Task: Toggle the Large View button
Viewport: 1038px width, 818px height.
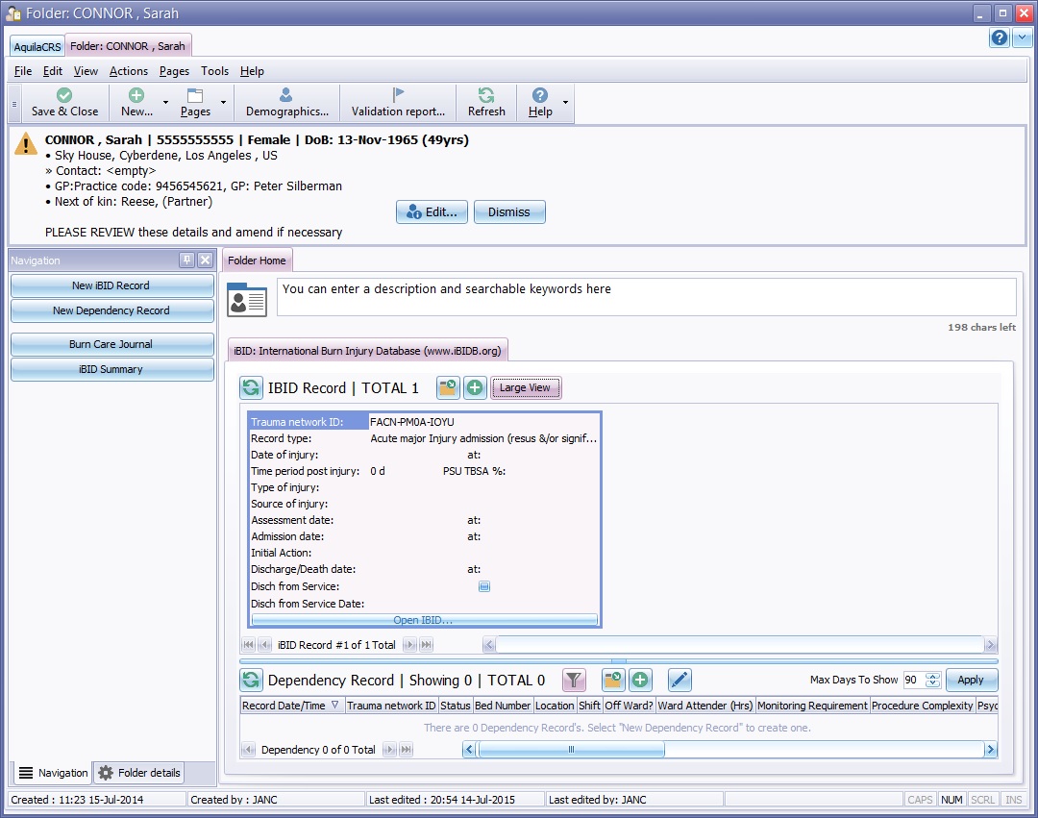Action: [526, 388]
